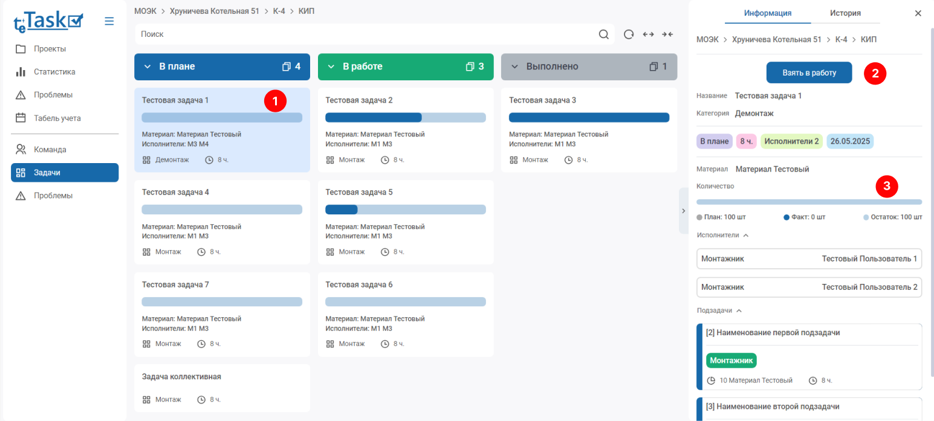Hide side panel using the edge arrow
Viewport: 934px width, 421px height.
click(x=683, y=211)
